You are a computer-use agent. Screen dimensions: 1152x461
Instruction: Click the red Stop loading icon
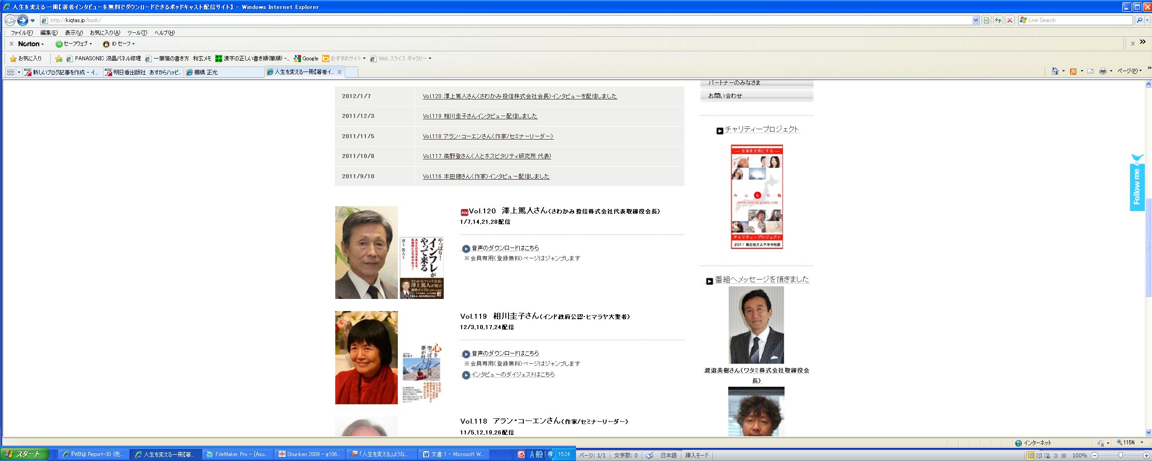pos(1010,20)
